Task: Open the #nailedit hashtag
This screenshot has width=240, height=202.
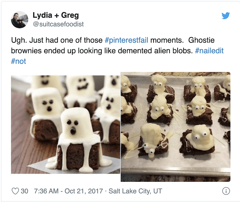Action: point(209,51)
